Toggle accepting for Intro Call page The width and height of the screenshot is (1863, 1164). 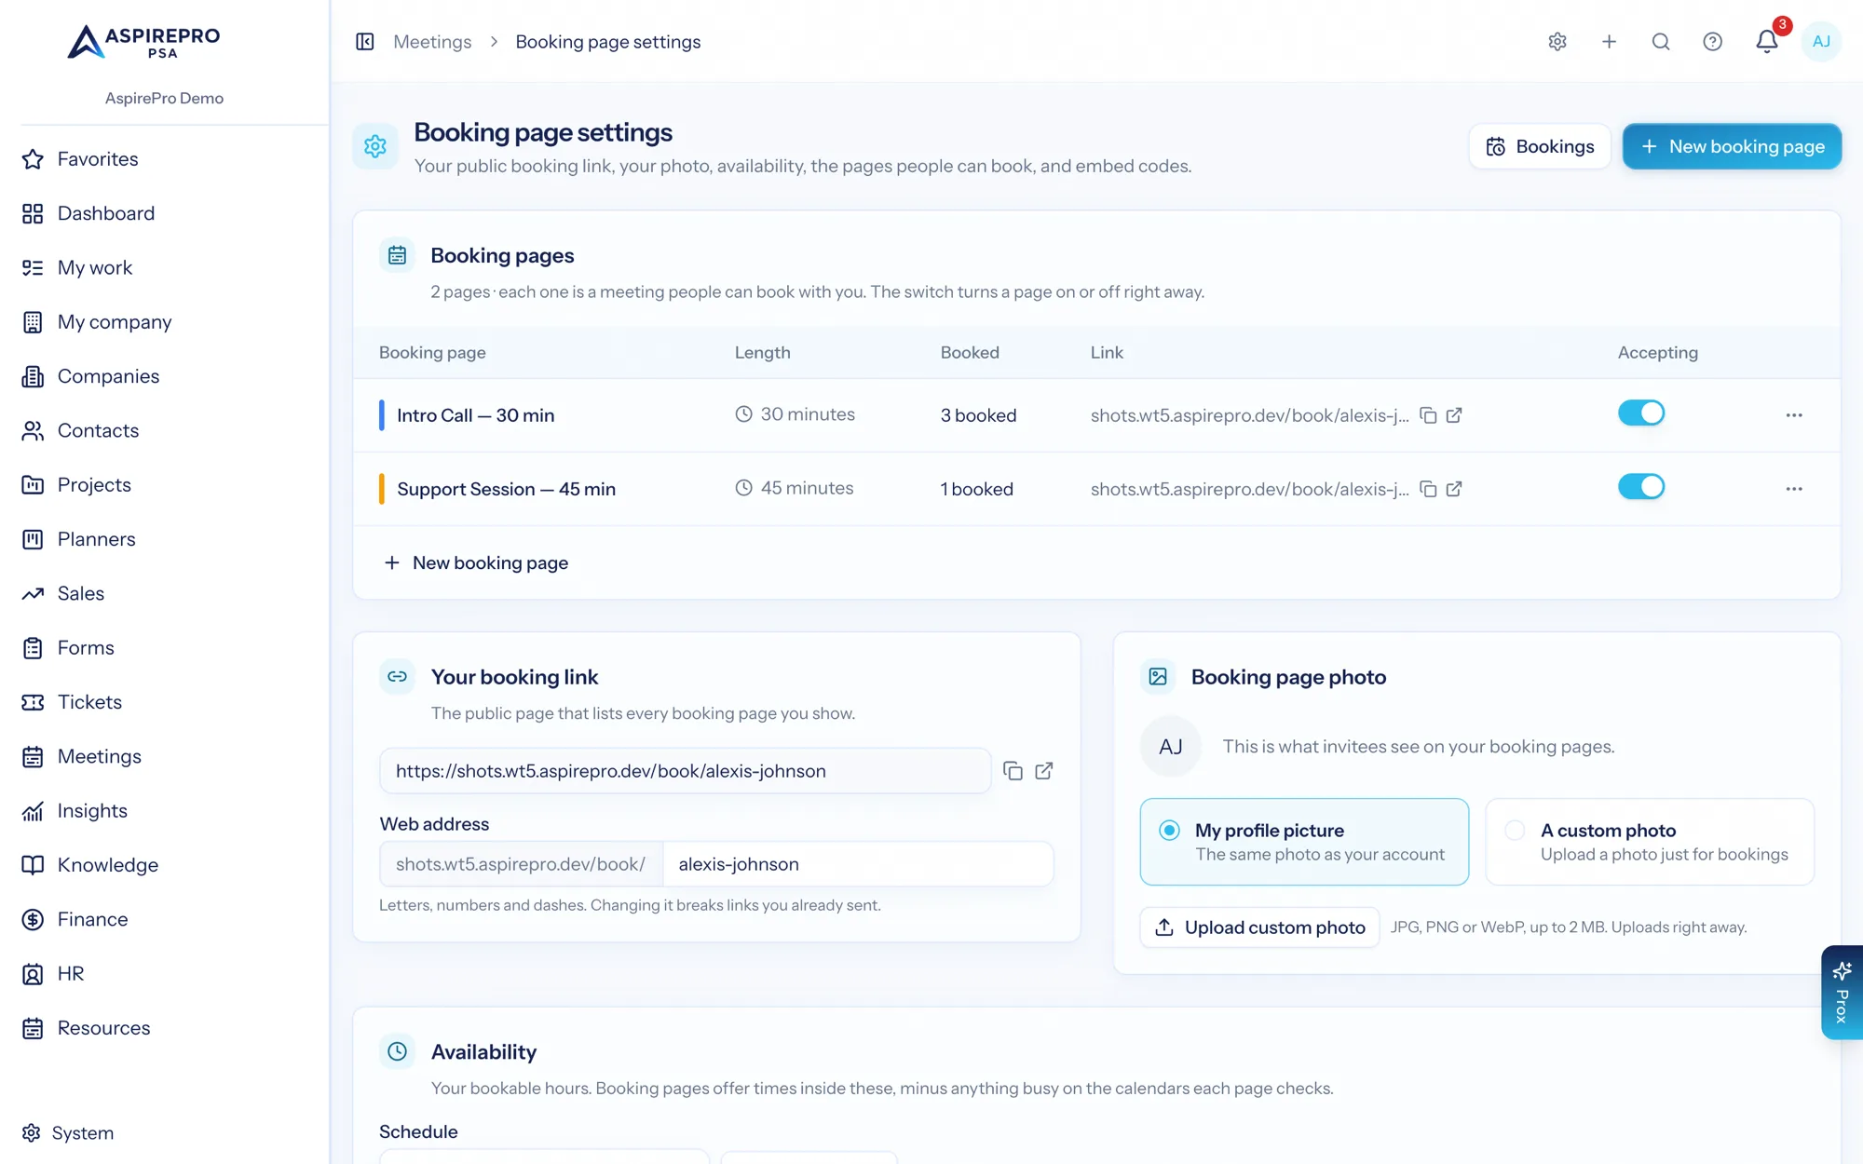[x=1641, y=413]
